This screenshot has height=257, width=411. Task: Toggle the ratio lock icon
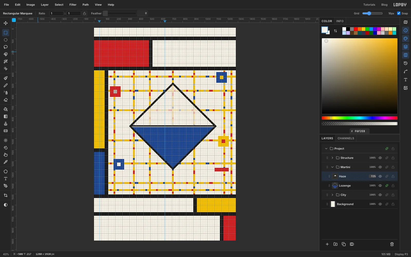85,13
